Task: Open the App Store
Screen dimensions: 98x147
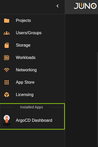Action: [x=25, y=82]
